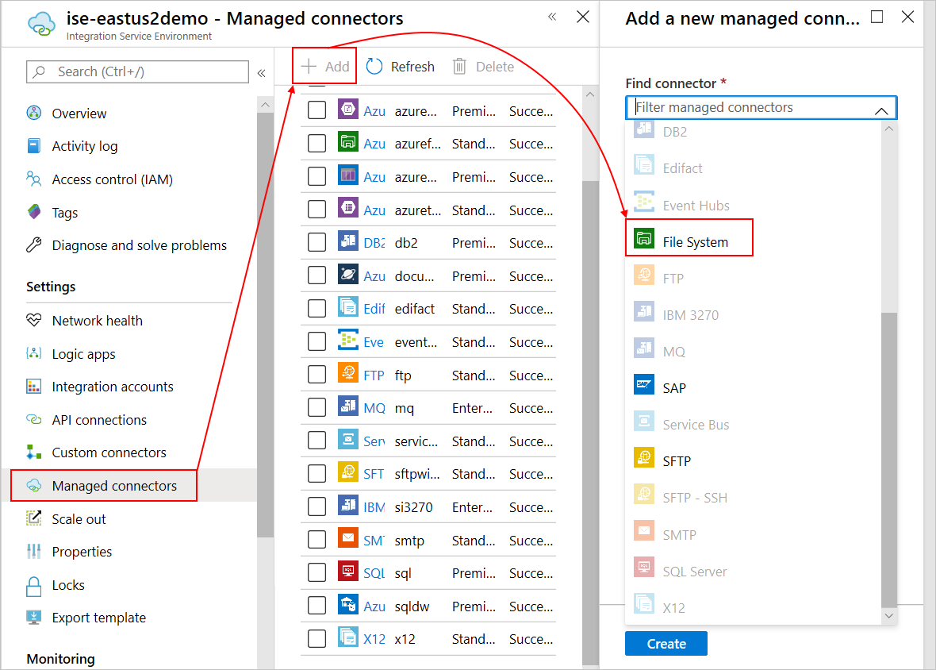The image size is (936, 670).
Task: Open the X12 connector link
Action: tap(374, 639)
